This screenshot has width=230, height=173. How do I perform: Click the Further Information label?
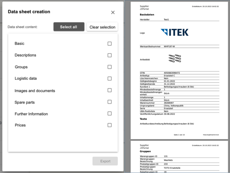[x=31, y=114]
